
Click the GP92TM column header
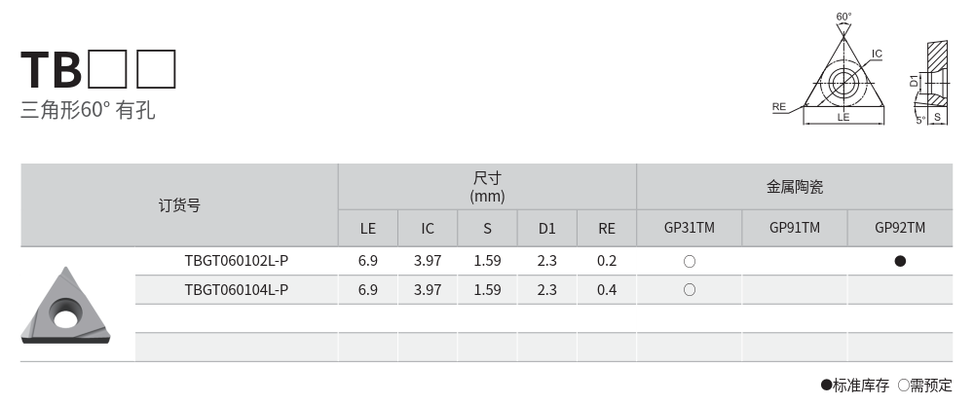(x=900, y=228)
